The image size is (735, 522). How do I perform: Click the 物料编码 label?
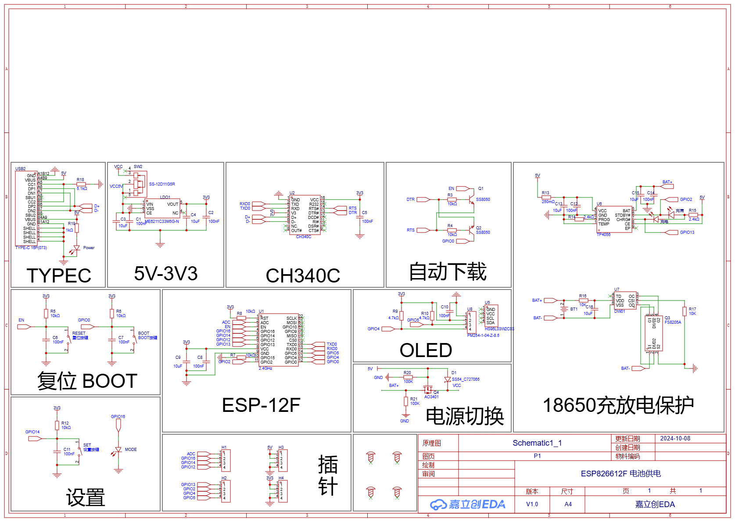[x=627, y=456]
